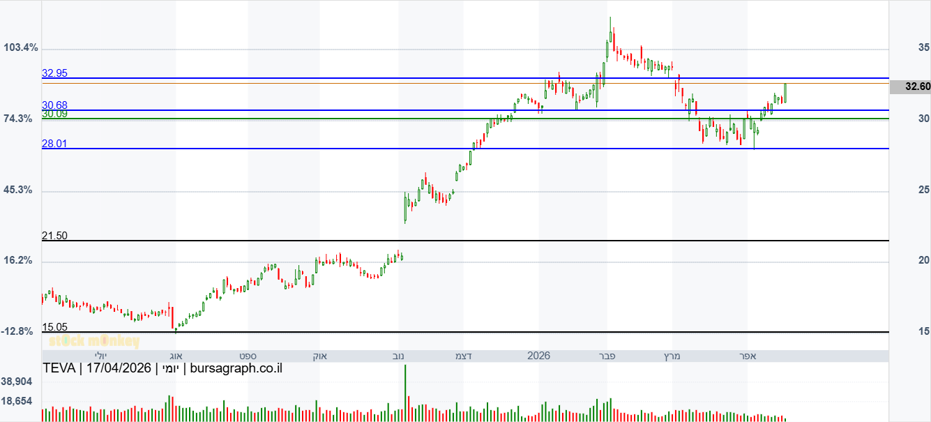Screen dimensions: 931x422
Task: Click the ספט month label on time axis
Action: point(246,356)
